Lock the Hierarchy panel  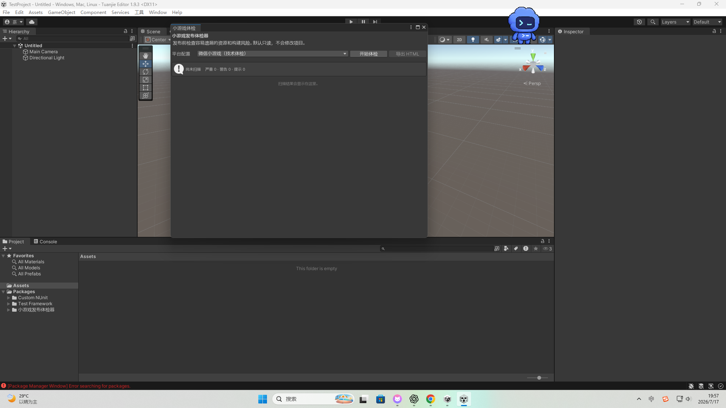click(x=126, y=31)
